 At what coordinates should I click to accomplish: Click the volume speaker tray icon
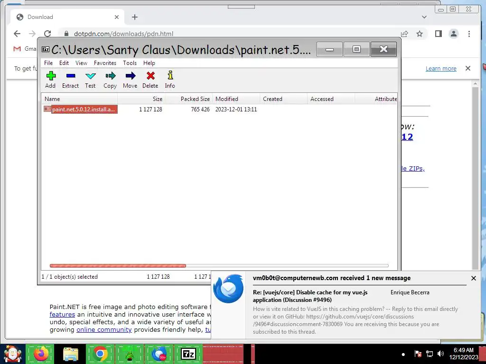pyautogui.click(x=440, y=354)
